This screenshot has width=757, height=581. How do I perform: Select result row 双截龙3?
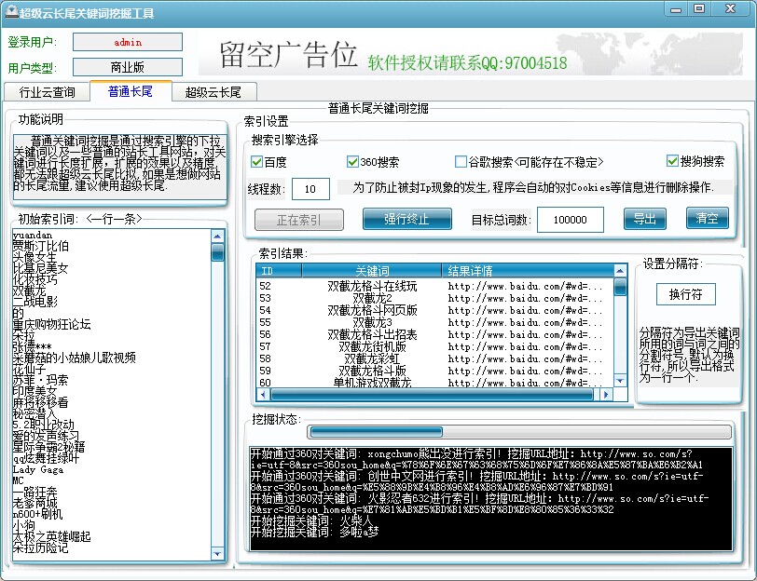click(435, 322)
